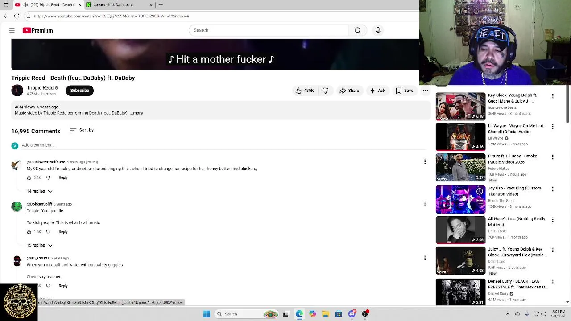The height and width of the screenshot is (321, 571).
Task: Start voice search with microphone icon
Action: click(378, 30)
